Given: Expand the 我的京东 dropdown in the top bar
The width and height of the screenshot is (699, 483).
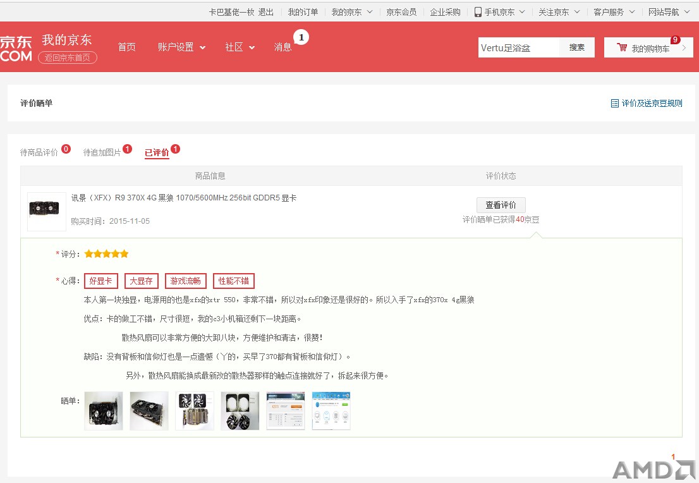Looking at the screenshot, I should click(370, 12).
